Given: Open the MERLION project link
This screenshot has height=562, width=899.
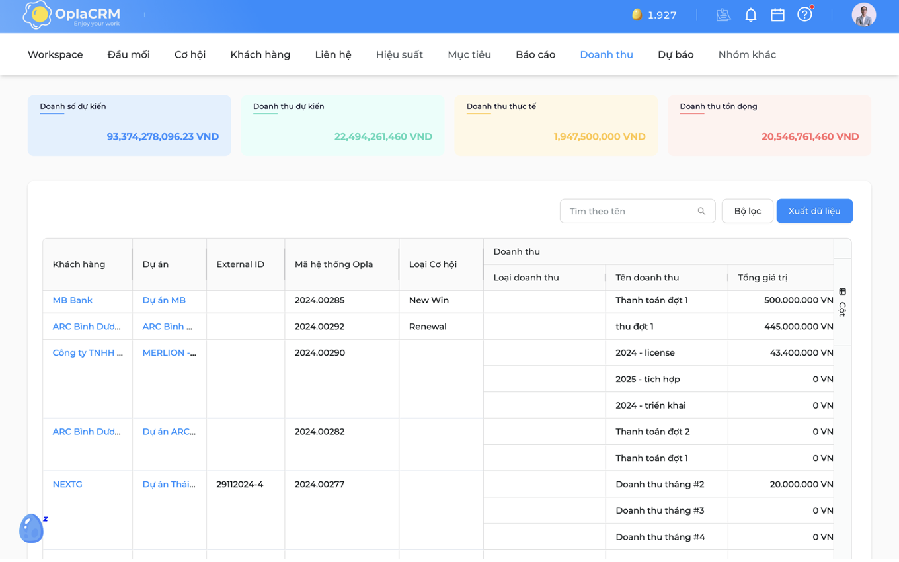Looking at the screenshot, I should (x=169, y=353).
